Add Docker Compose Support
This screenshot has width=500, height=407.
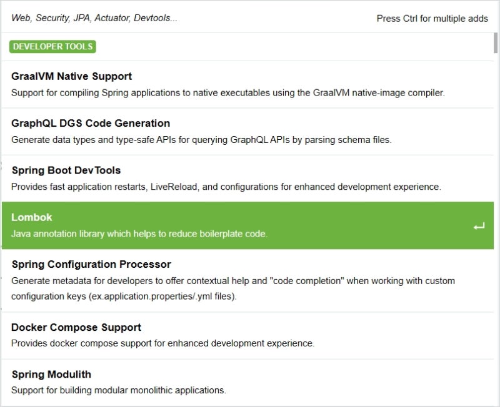pos(247,335)
